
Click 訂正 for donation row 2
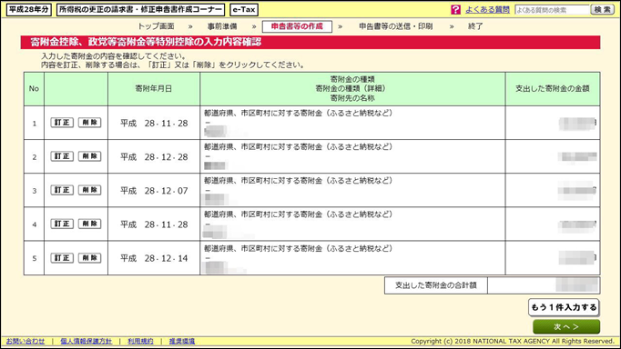[x=62, y=156]
